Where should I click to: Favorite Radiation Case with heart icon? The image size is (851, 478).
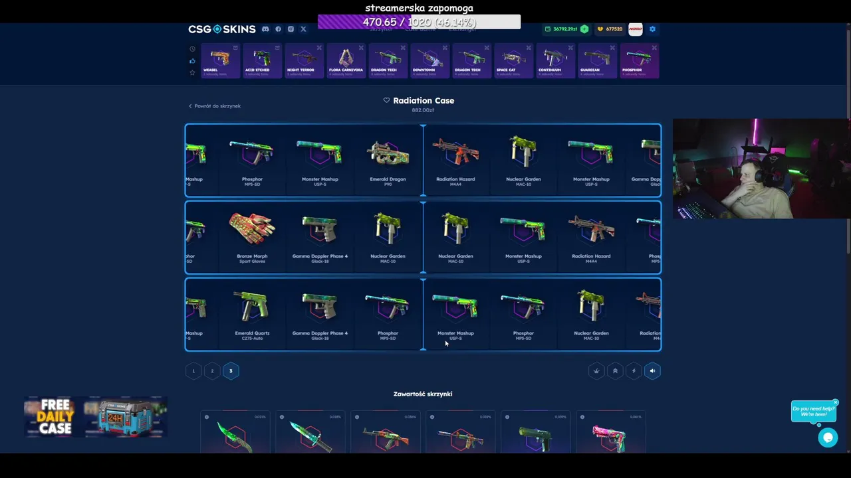click(x=386, y=100)
